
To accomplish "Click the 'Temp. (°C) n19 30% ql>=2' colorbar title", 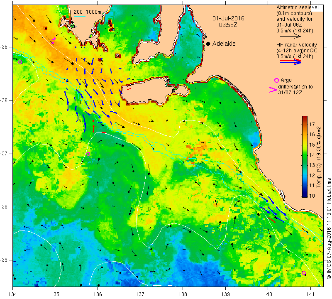I will point(319,157).
